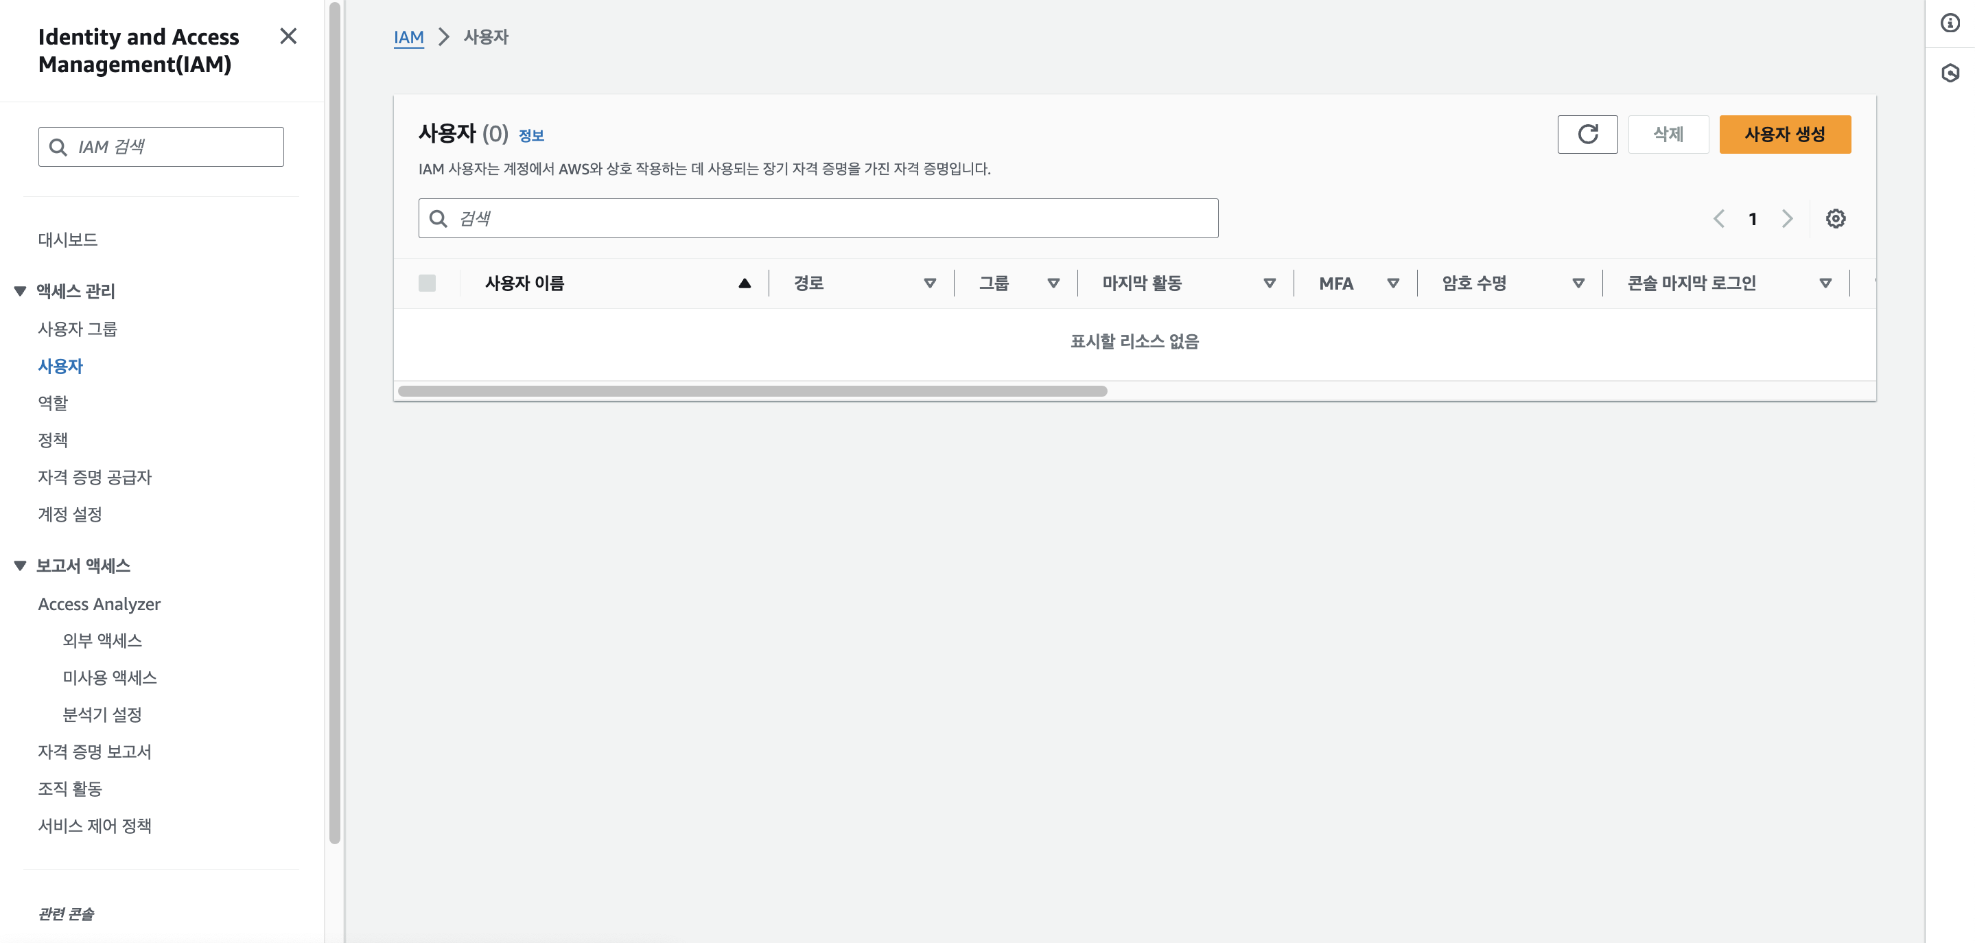The image size is (1975, 943).
Task: Sort by 마지막 활동 column arrow
Action: (1269, 283)
